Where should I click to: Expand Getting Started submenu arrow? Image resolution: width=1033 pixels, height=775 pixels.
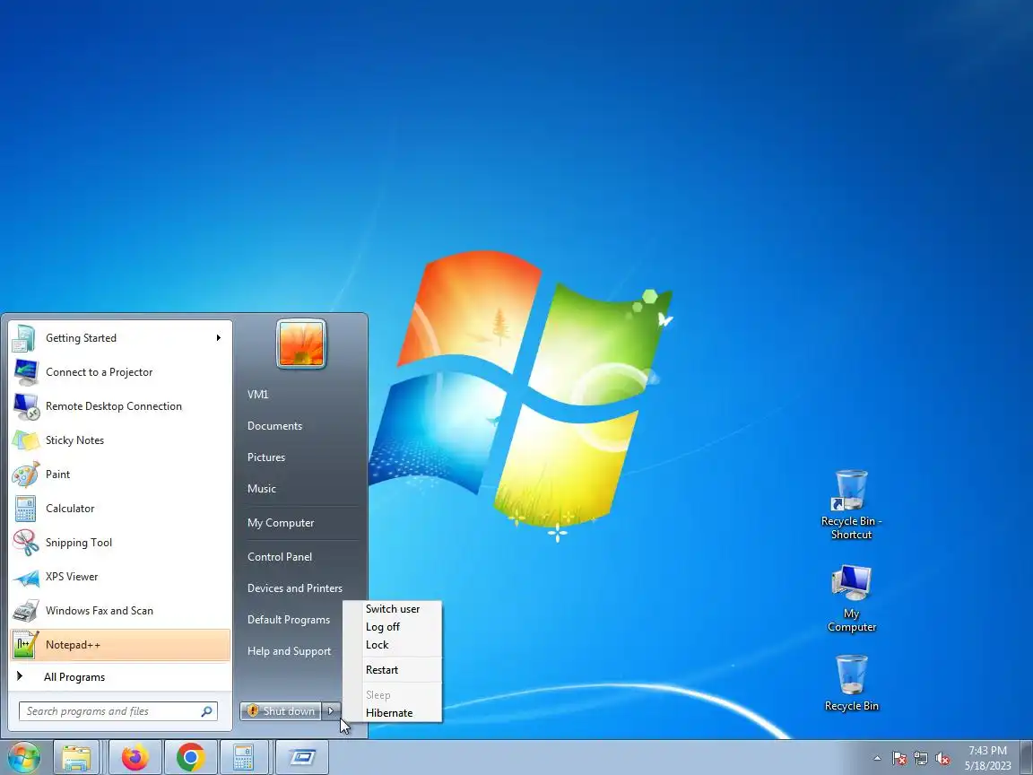[x=218, y=338]
